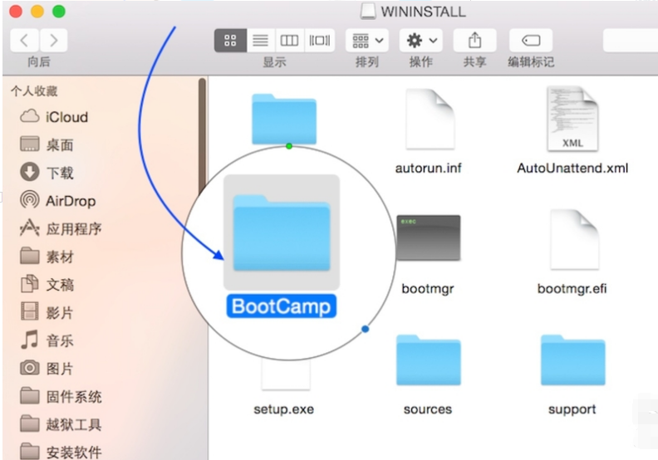Switch to Cover Flow view

(319, 40)
